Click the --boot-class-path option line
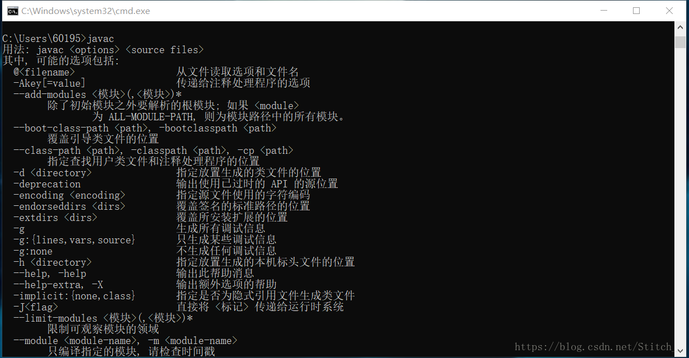The height and width of the screenshot is (358, 689). coord(145,128)
